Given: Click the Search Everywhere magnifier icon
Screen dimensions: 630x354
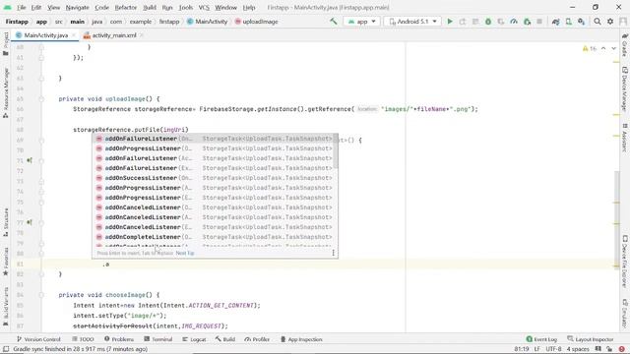Looking at the screenshot, I should pos(598,22).
